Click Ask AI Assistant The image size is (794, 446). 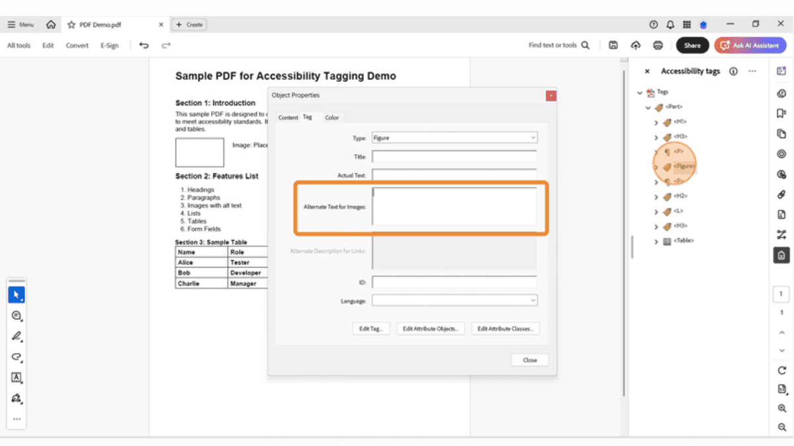point(750,45)
